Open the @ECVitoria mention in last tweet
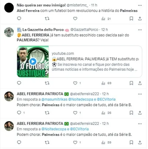 click(79, 129)
